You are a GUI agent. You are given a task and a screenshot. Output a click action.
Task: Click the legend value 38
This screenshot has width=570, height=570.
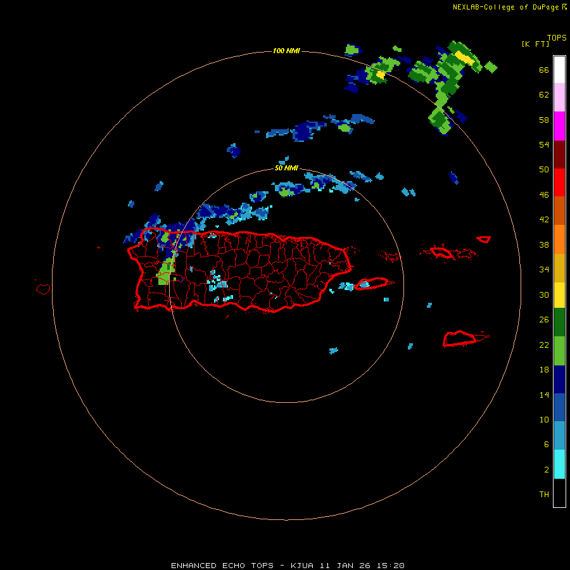point(544,245)
